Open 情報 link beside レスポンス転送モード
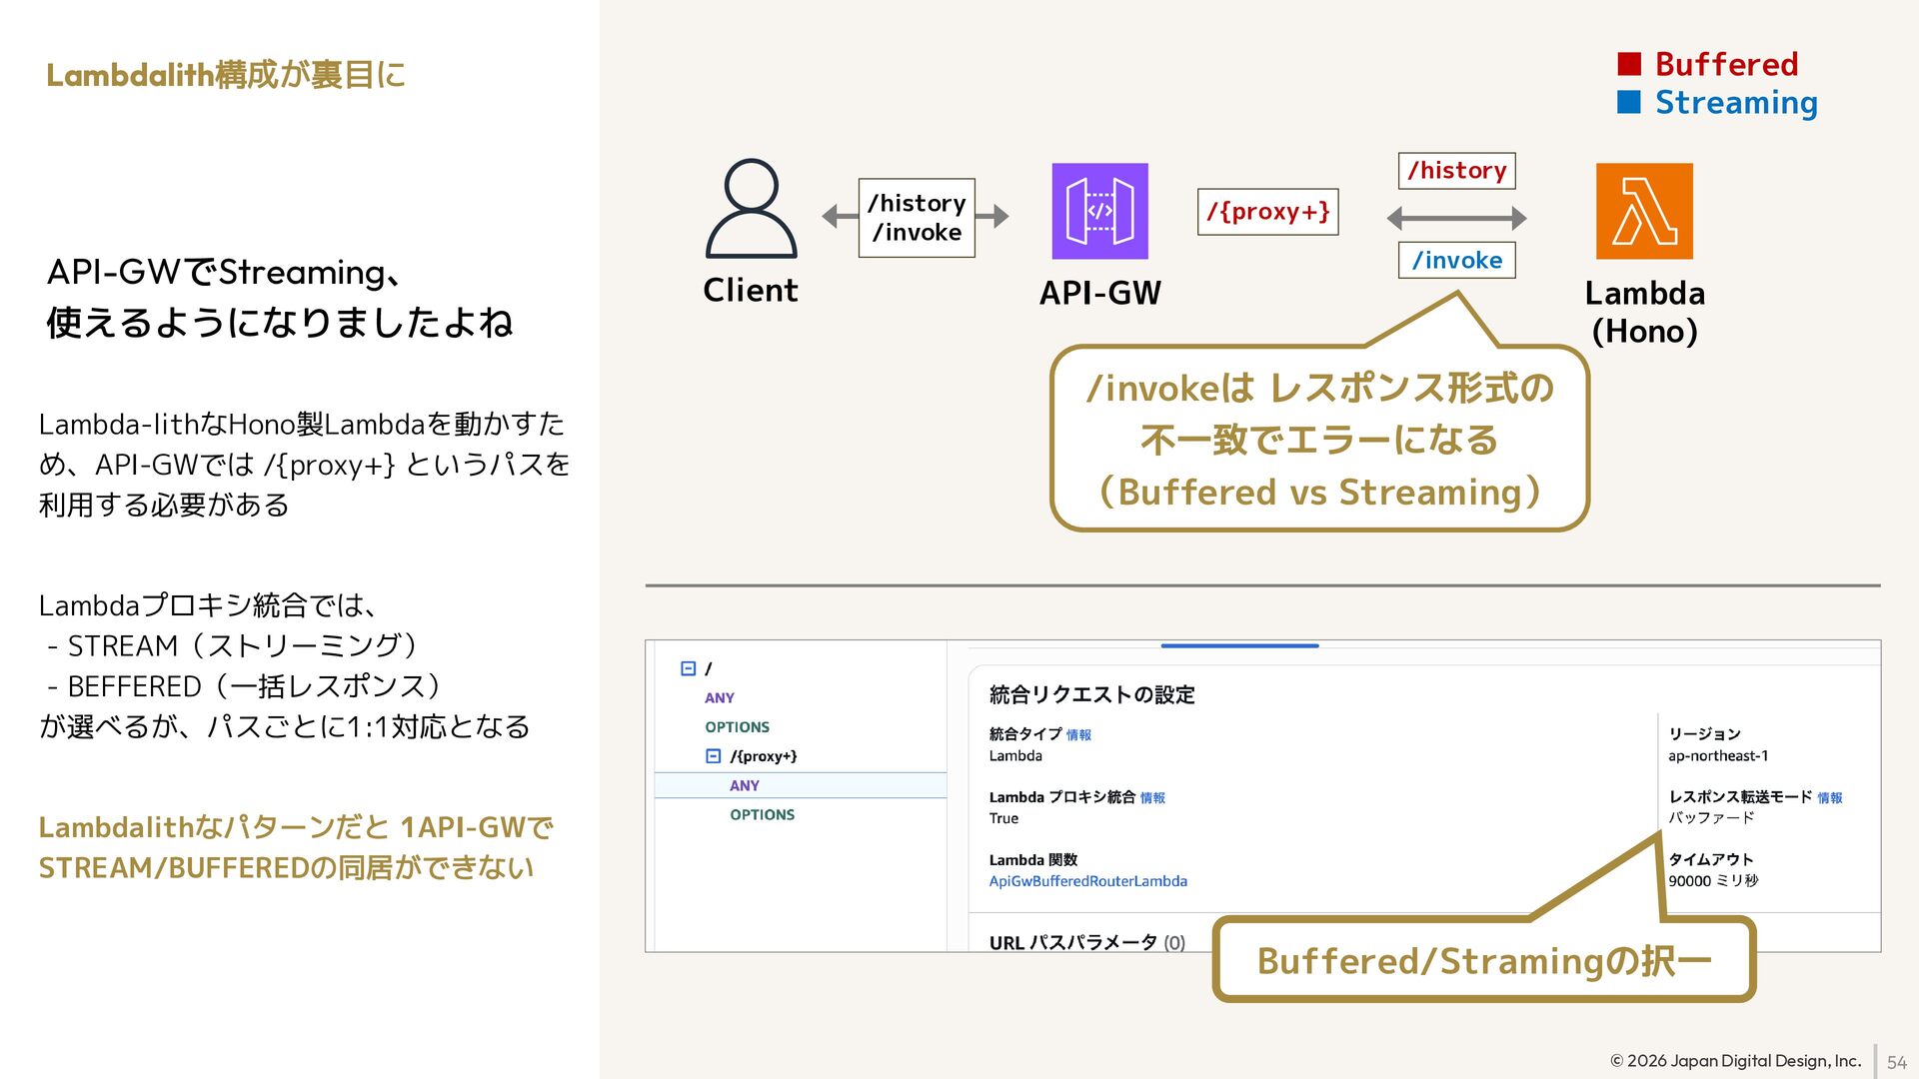The height and width of the screenshot is (1079, 1919). tap(1829, 798)
